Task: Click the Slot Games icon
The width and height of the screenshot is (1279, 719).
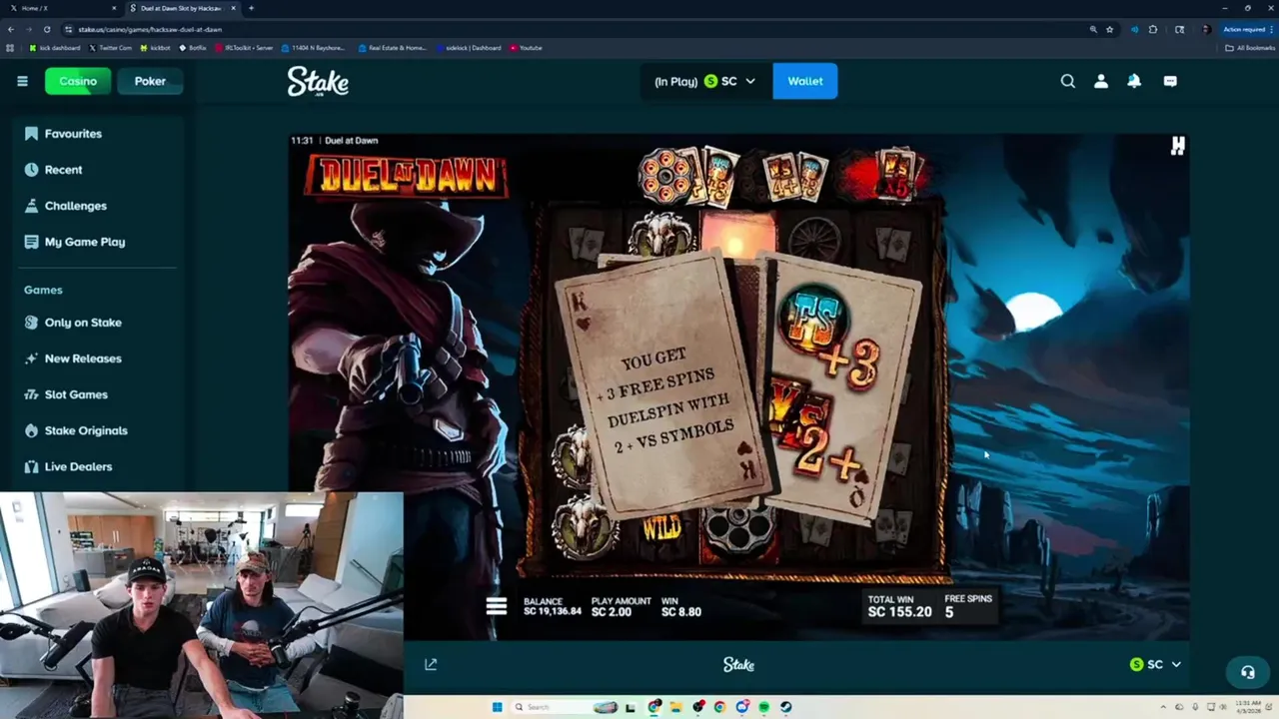Action: 31,394
